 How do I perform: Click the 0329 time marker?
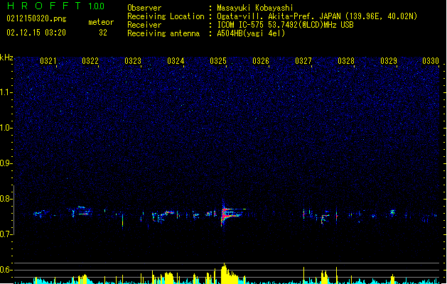389,61
